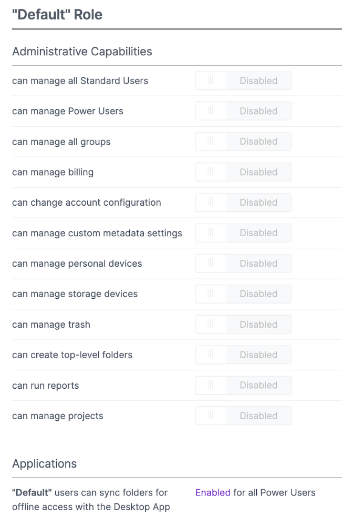Toggle the 'can manage all groups' switch
342x526 pixels.
[243, 141]
